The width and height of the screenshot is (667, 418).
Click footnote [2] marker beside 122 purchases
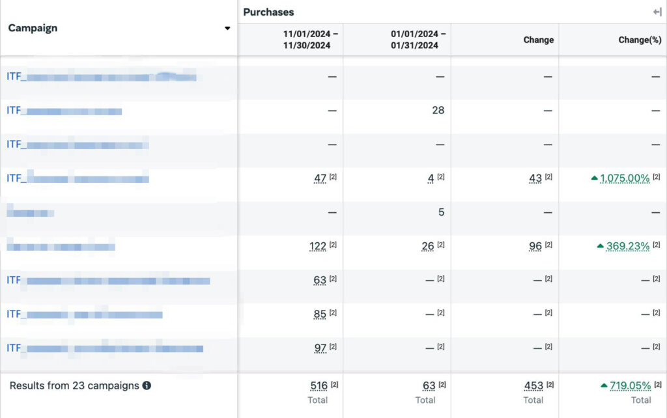pyautogui.click(x=333, y=245)
